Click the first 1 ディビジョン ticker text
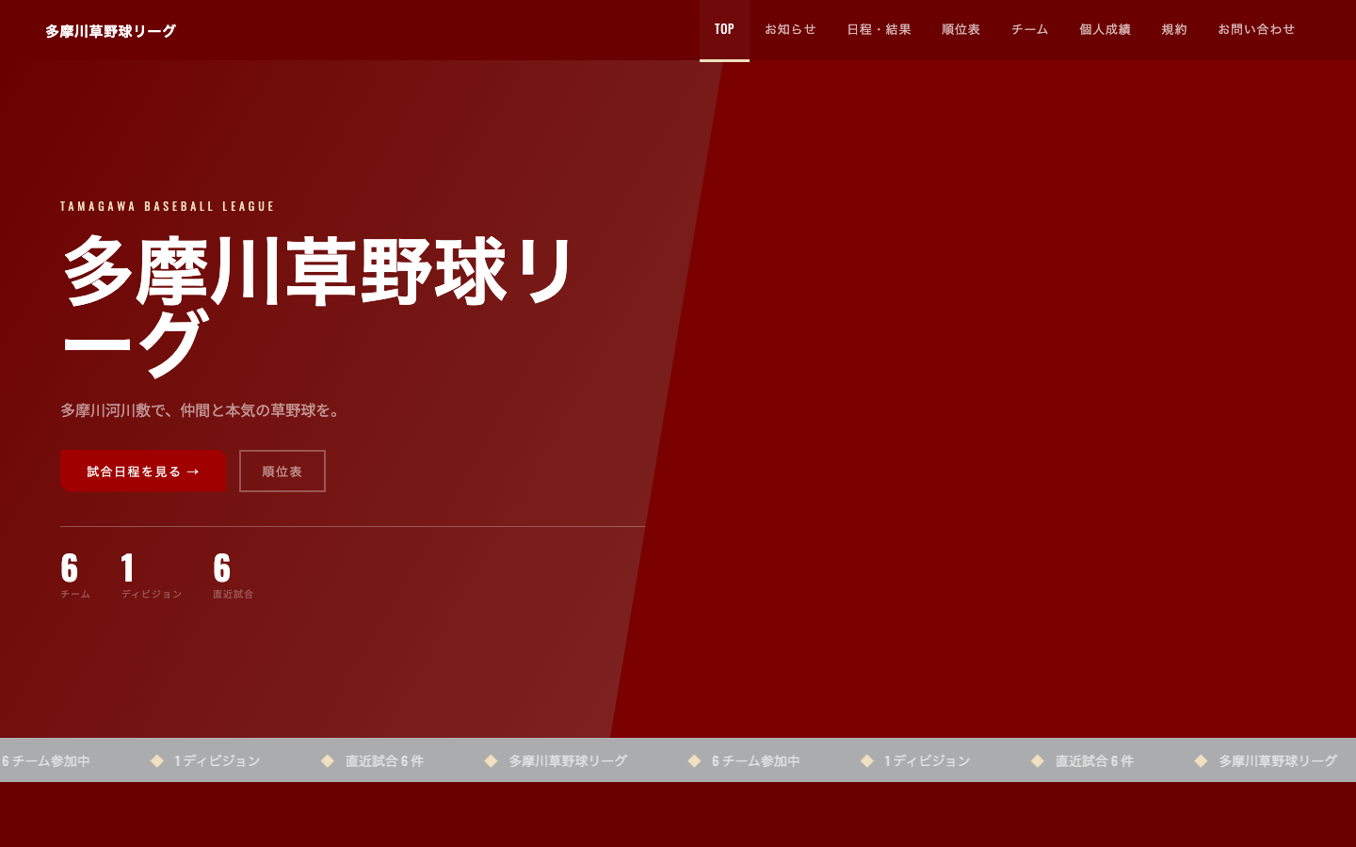 tap(217, 760)
